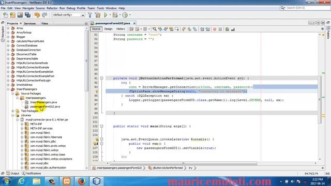
Task: Switch to the Files tab
Action: click(44, 23)
